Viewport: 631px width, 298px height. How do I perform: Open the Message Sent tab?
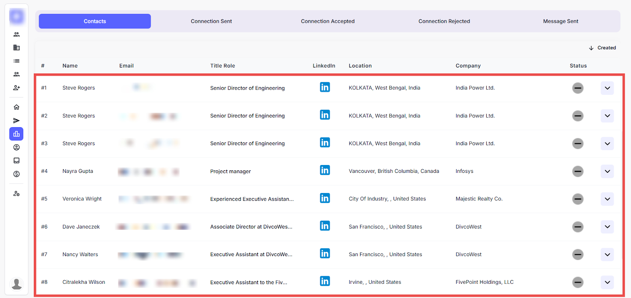pos(560,21)
